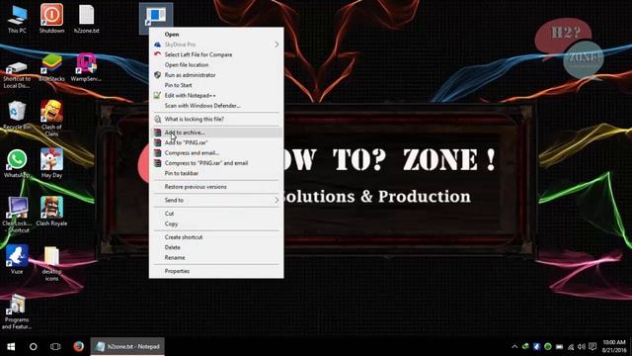Image resolution: width=632 pixels, height=356 pixels.
Task: Choose Open file location
Action: (x=216, y=64)
